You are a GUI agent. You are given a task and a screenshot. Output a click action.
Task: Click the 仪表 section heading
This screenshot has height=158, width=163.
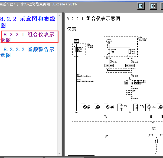point(71,29)
